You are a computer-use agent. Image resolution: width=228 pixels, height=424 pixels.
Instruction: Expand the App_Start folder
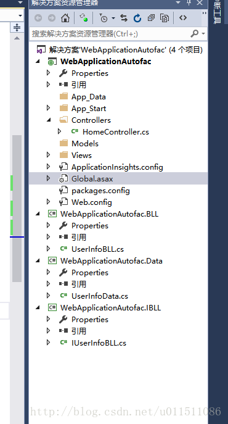[x=48, y=108]
